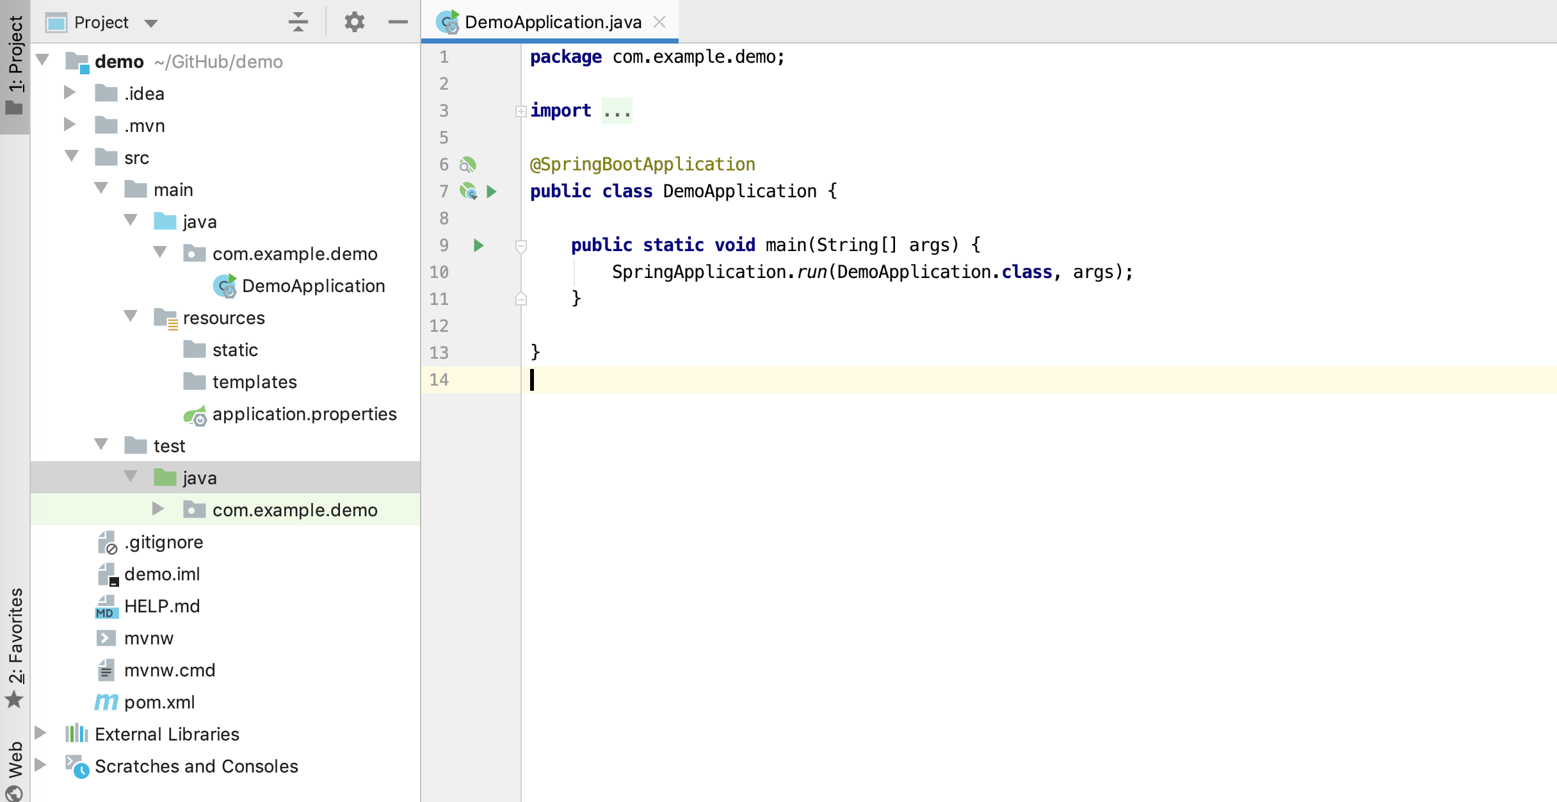Hide the Project tool window with minus icon
This screenshot has width=1557, height=802.
398,22
